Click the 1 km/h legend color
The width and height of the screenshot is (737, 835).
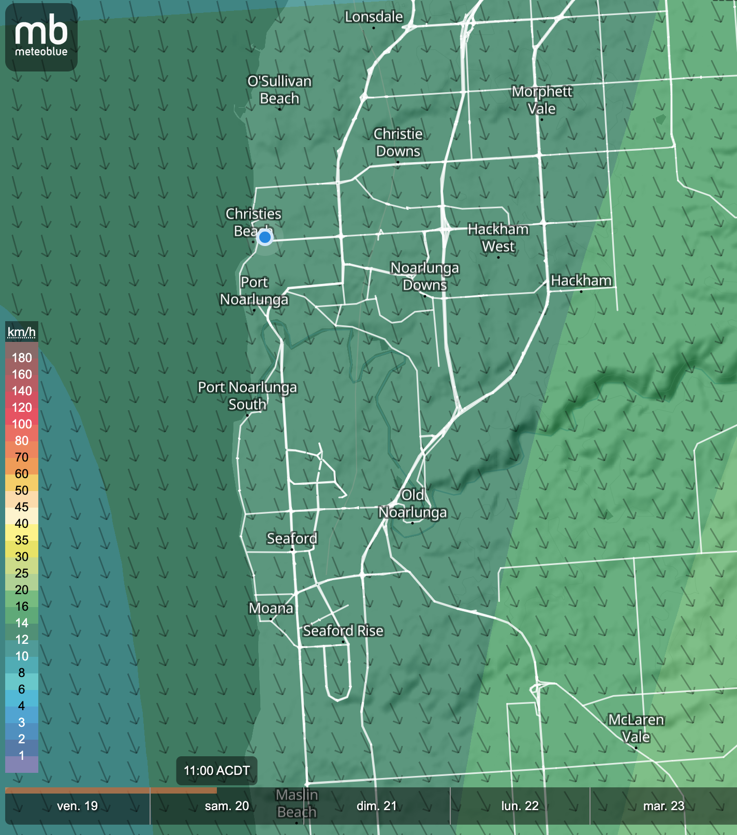point(22,756)
